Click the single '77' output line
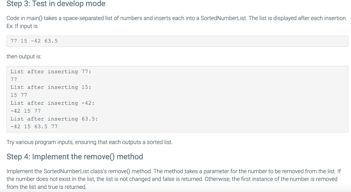Viewport: 351px width, 192px height. (x=14, y=79)
